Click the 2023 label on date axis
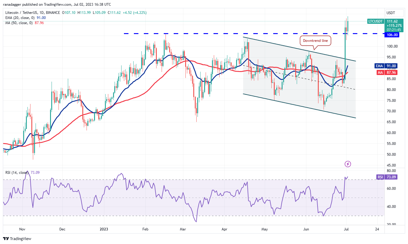Screen dimensions: 408x244 tap(103, 229)
